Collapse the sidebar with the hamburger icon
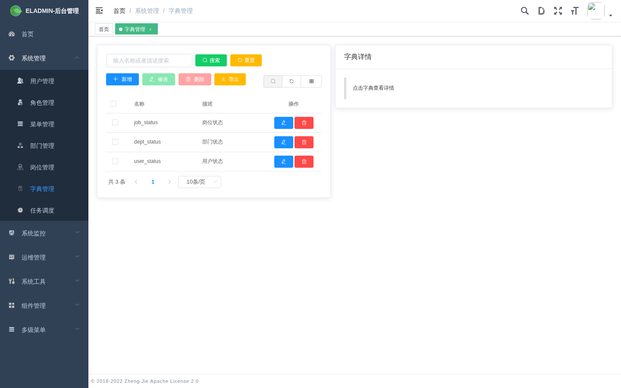The width and height of the screenshot is (621, 388). [99, 10]
